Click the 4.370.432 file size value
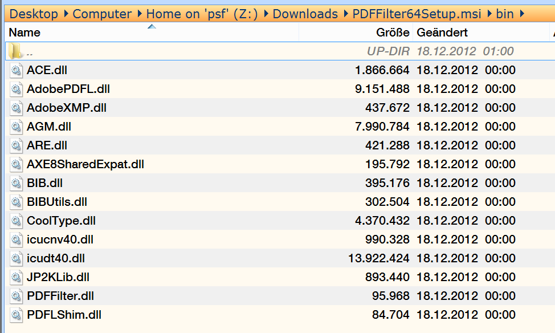Viewport: 555px width, 333px height. [x=382, y=221]
